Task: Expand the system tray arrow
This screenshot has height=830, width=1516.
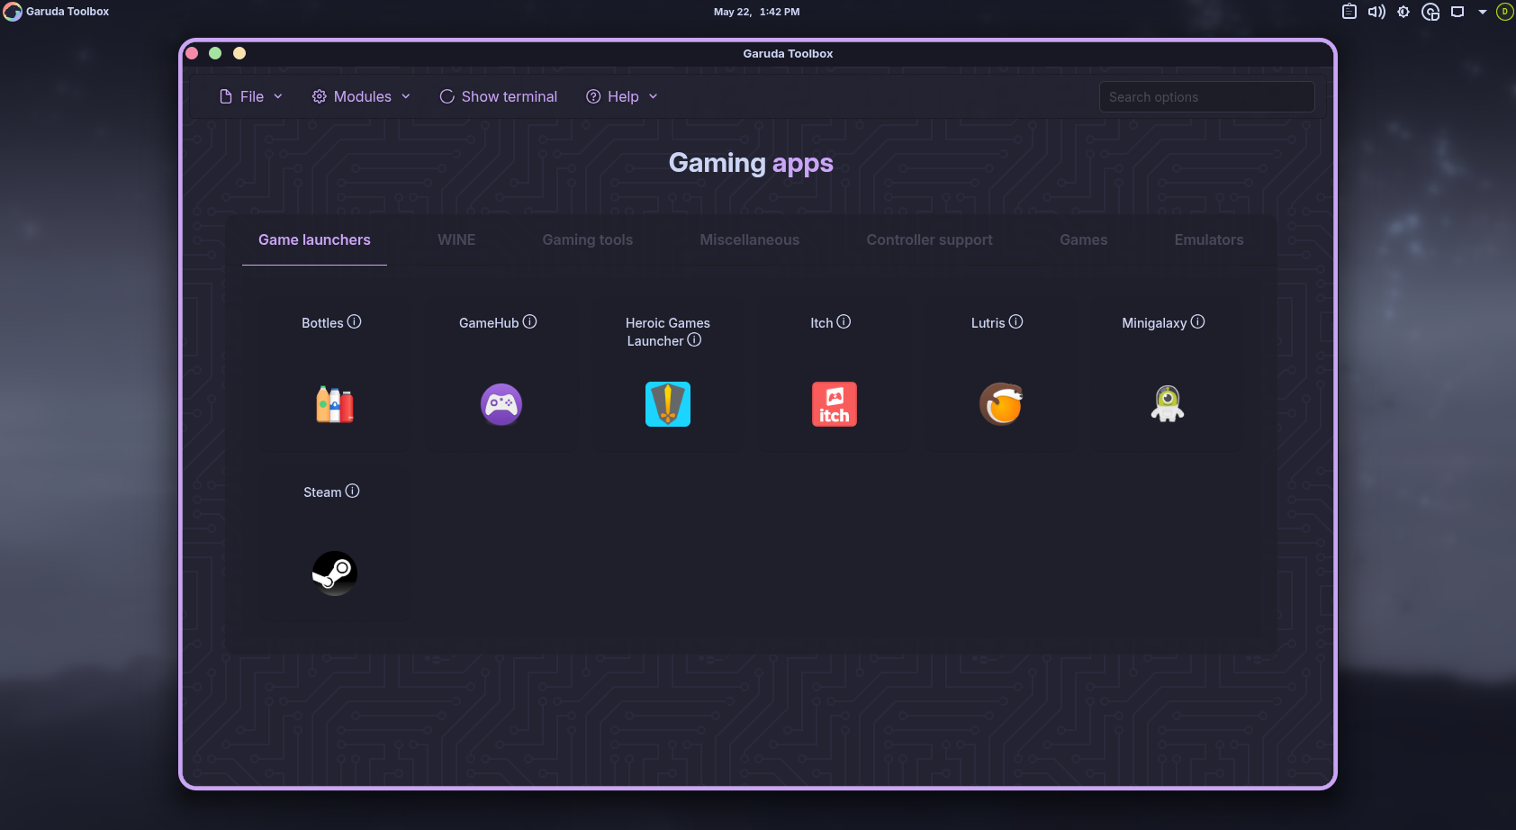Action: click(x=1483, y=12)
